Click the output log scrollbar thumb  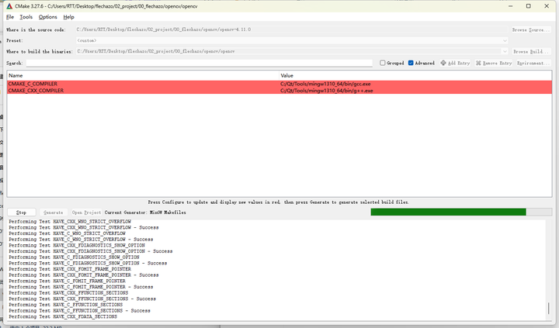[x=548, y=309]
